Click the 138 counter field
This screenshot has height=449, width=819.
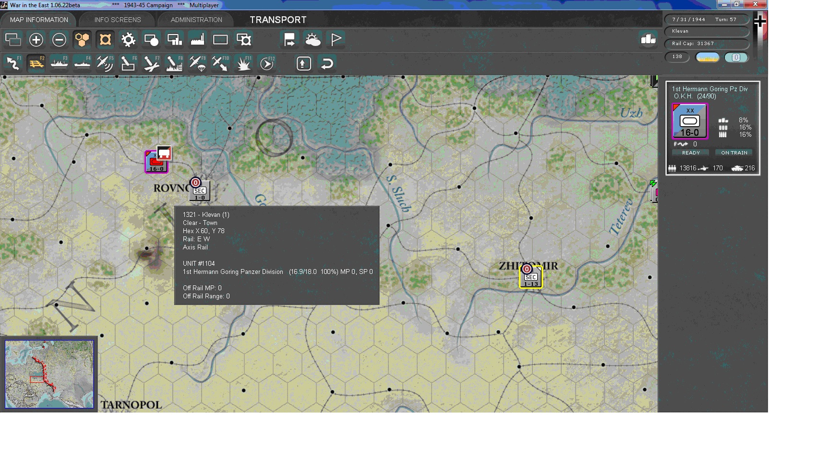coord(677,57)
